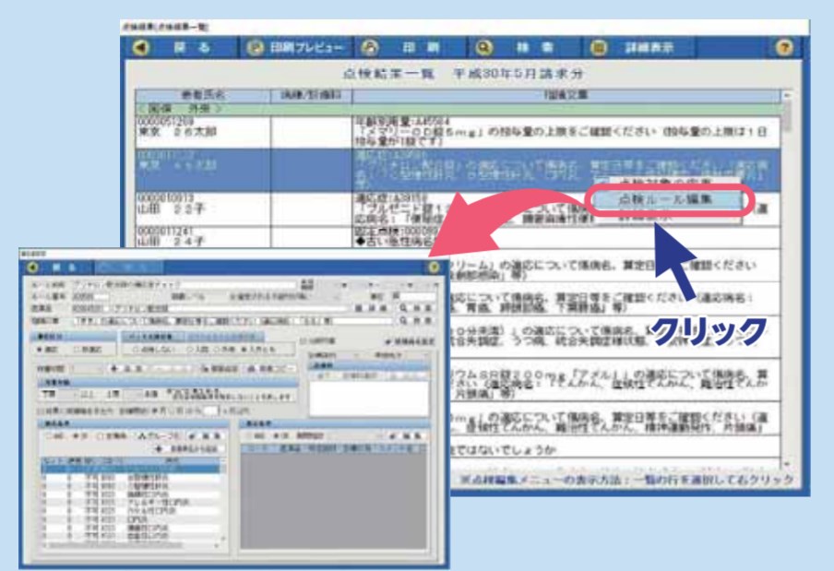This screenshot has width=834, height=571.
Task: Open Help in the rule editor window's top-right corner
Action: click(434, 268)
